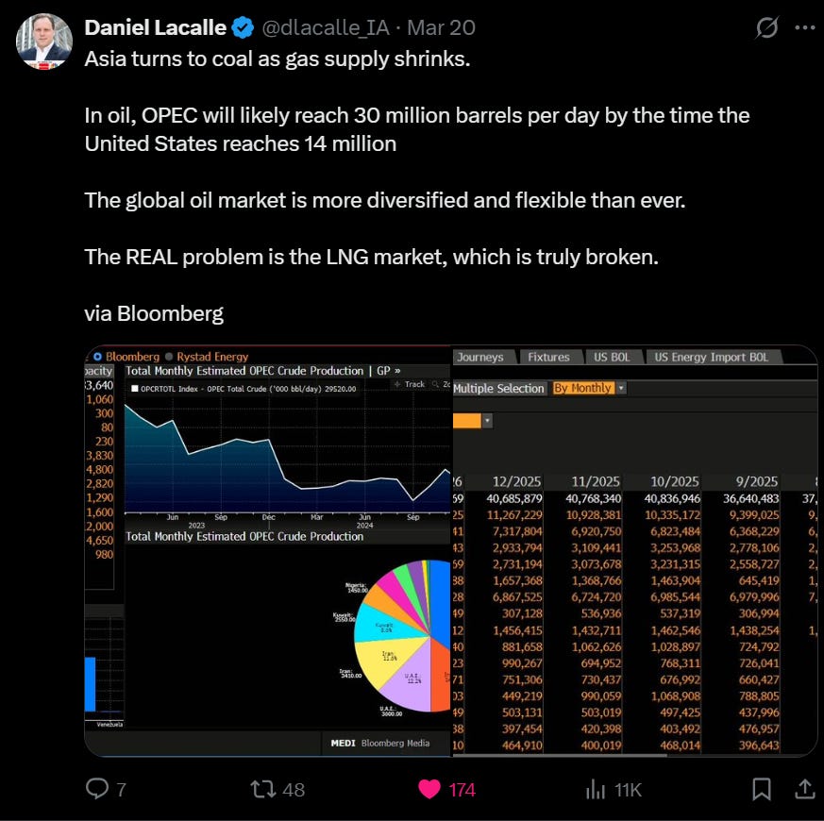824x821 pixels.
Task: Open the Grok explain icon
Action: pyautogui.click(x=766, y=28)
